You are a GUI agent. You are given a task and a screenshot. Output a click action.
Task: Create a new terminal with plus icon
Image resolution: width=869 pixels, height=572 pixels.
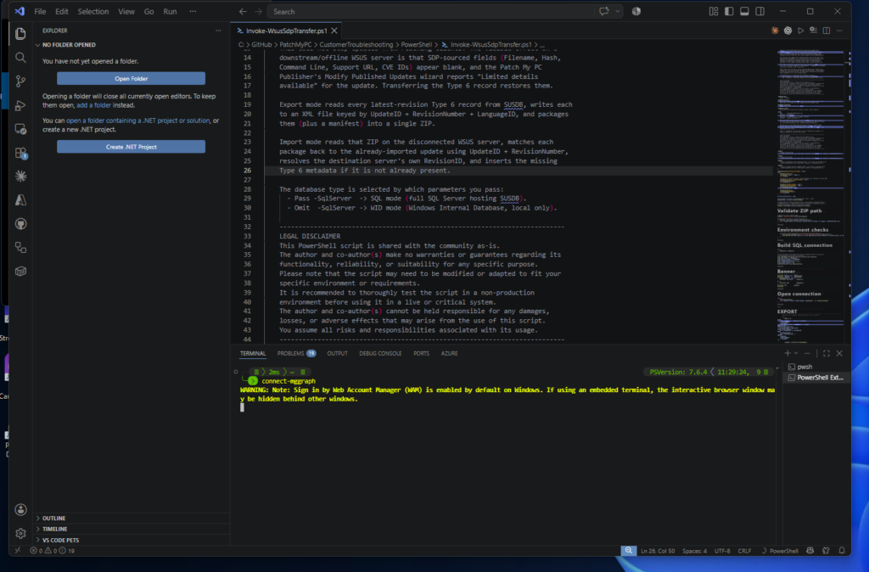pos(788,353)
